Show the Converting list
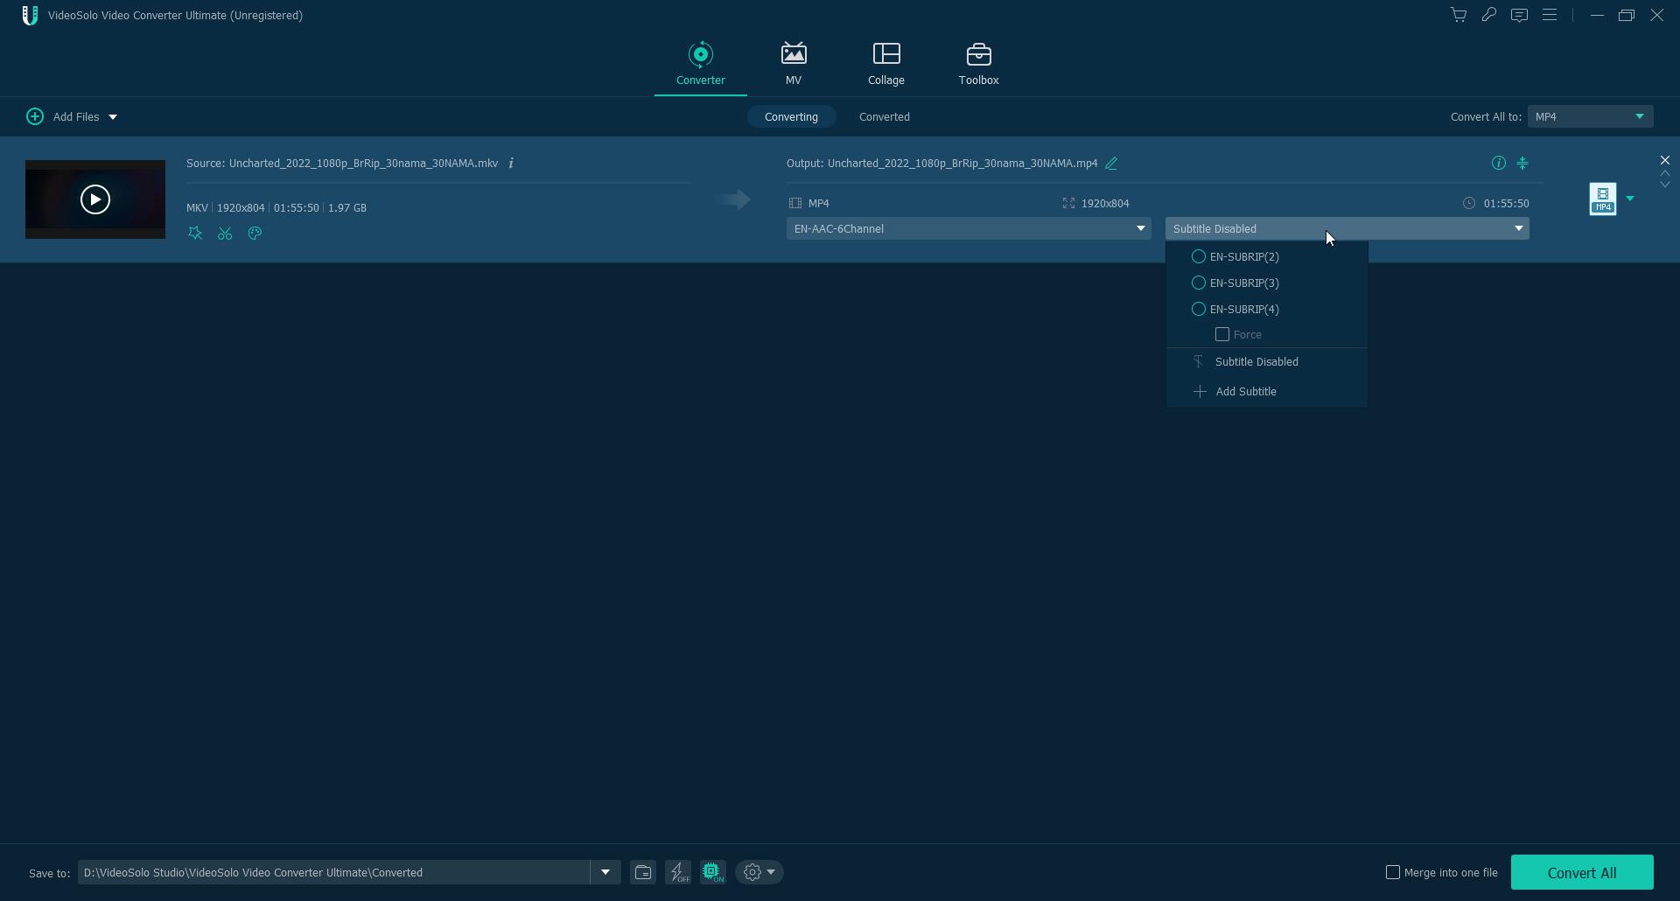Image resolution: width=1680 pixels, height=901 pixels. (x=791, y=116)
